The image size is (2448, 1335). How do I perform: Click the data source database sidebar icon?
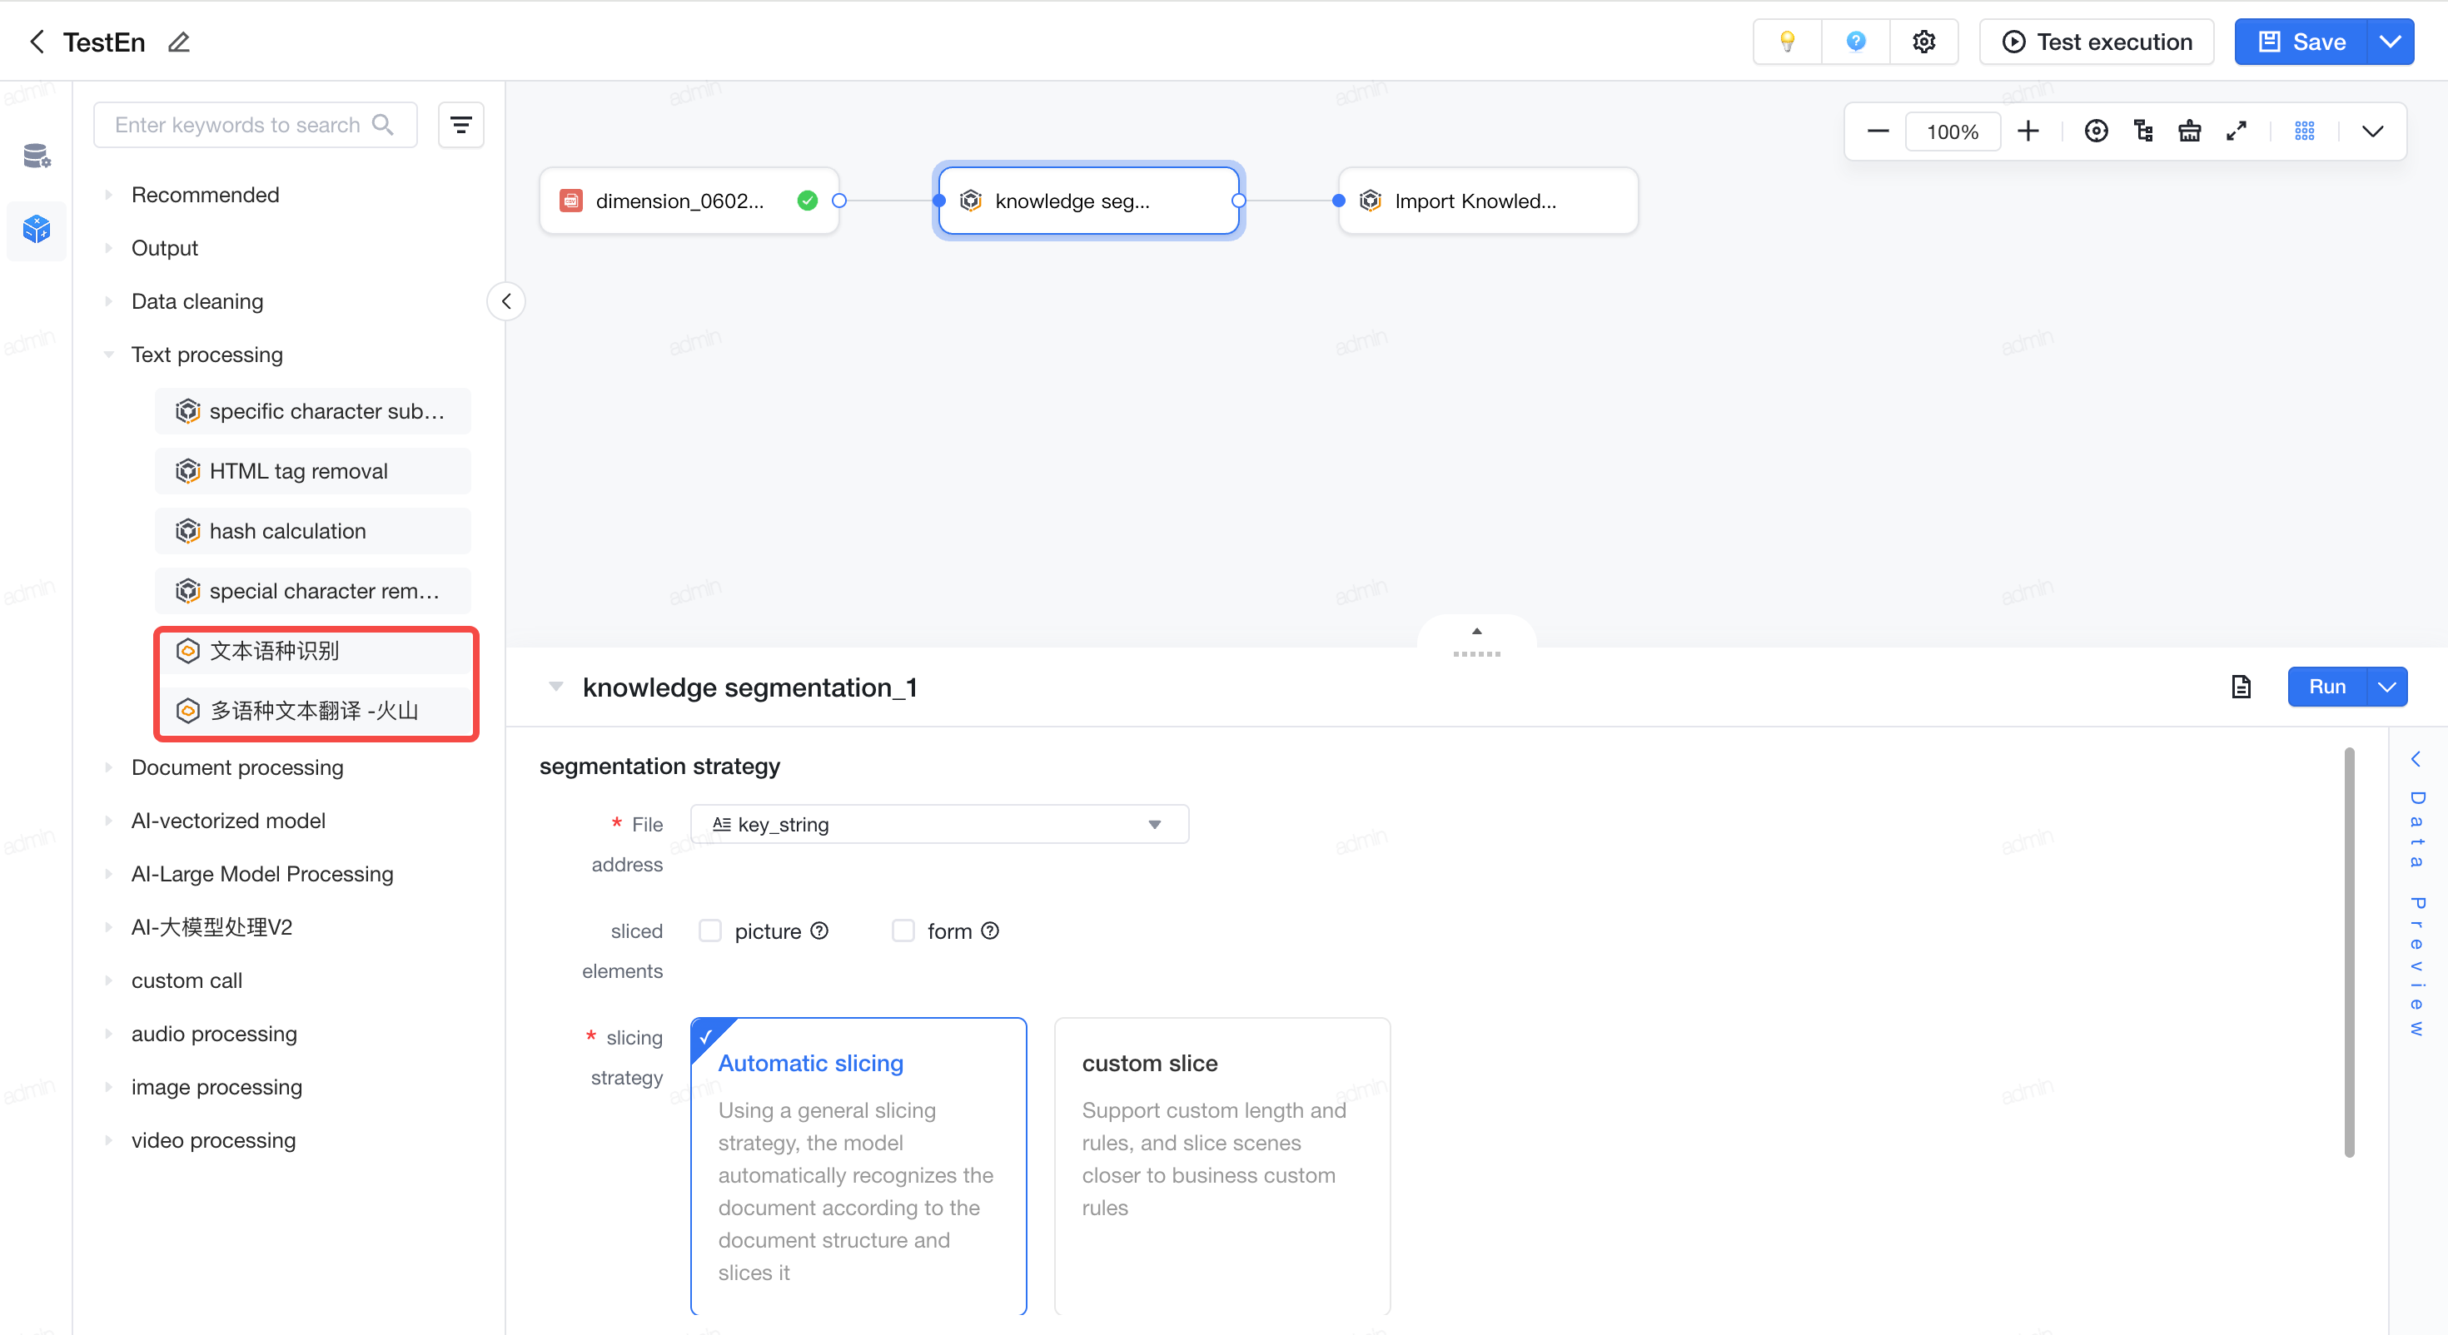point(36,155)
